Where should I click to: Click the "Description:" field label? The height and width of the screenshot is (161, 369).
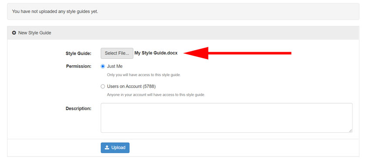78,108
